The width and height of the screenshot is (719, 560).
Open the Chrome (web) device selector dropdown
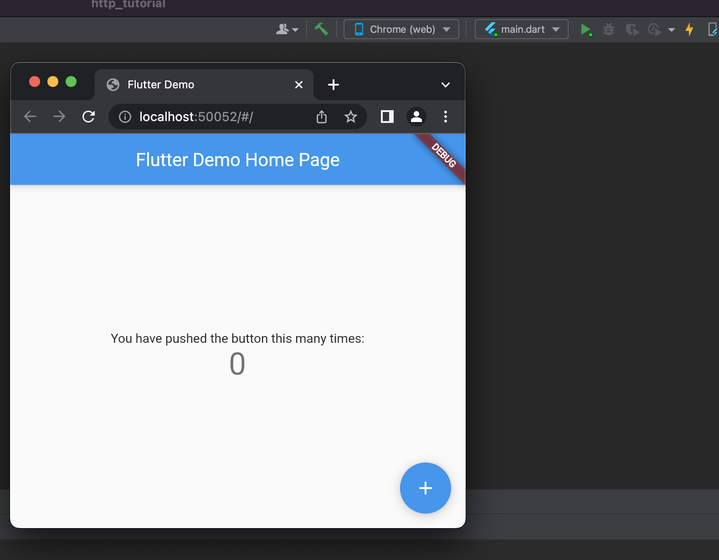[401, 29]
